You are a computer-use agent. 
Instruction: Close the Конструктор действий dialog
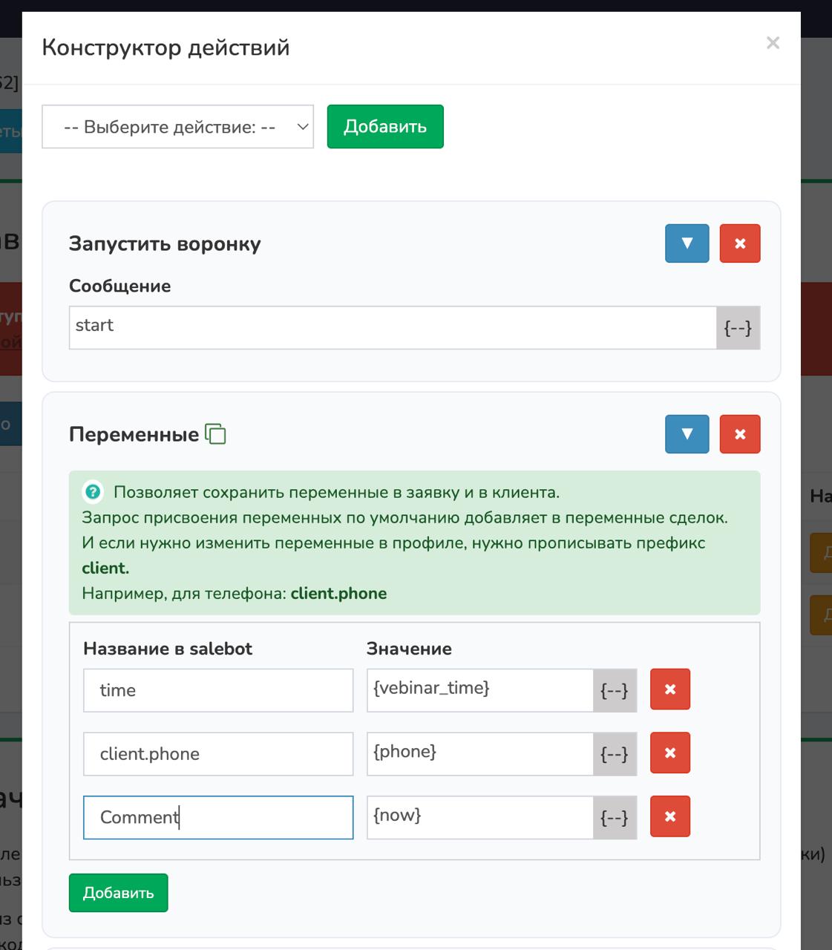point(773,43)
